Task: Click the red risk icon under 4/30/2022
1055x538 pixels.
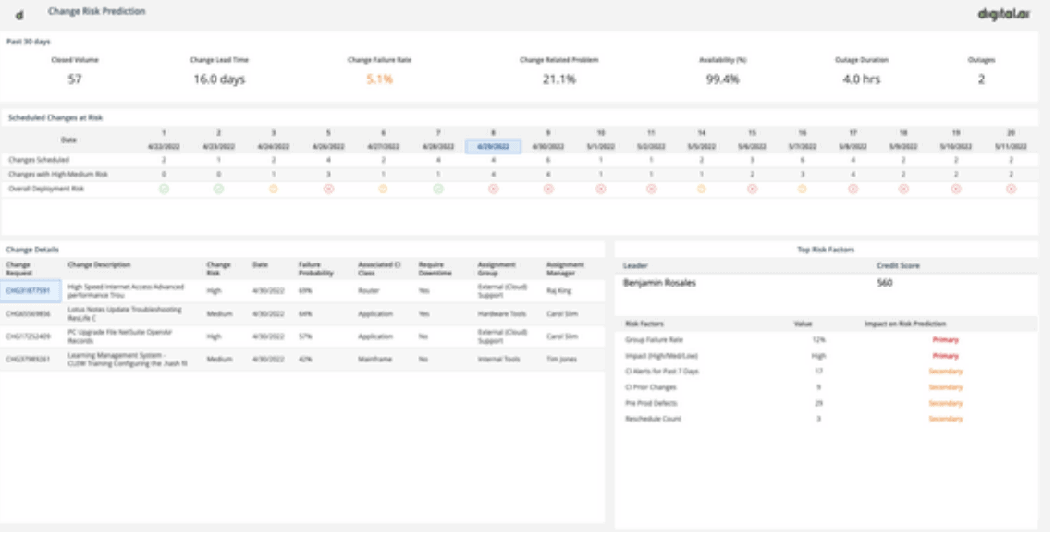Action: (547, 189)
